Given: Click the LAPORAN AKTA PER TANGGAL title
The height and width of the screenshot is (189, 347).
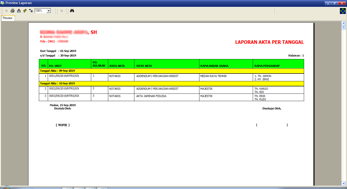Looking at the screenshot, I should (269, 42).
